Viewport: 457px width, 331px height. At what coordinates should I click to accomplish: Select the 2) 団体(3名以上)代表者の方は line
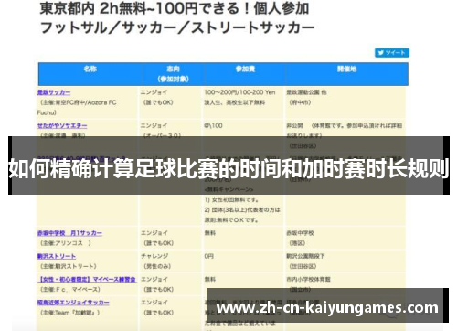(x=242, y=210)
